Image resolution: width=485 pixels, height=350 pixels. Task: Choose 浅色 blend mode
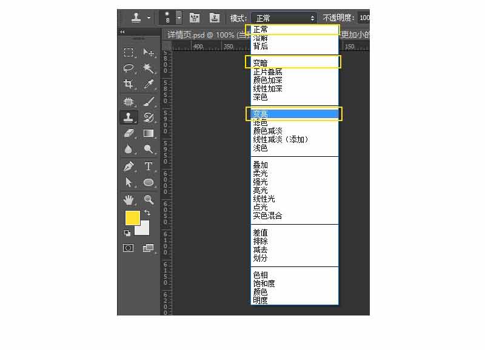click(295, 148)
